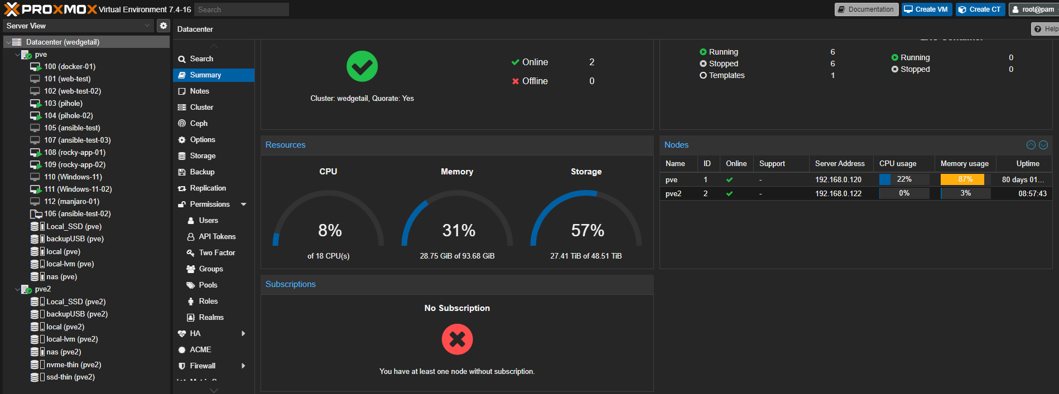Open the Backup section
Screen dimensions: 1059x394
tap(202, 172)
